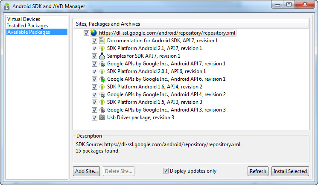The image size is (318, 185).
Task: Click the Android SDK Manager title bar icon
Action: pos(7,6)
